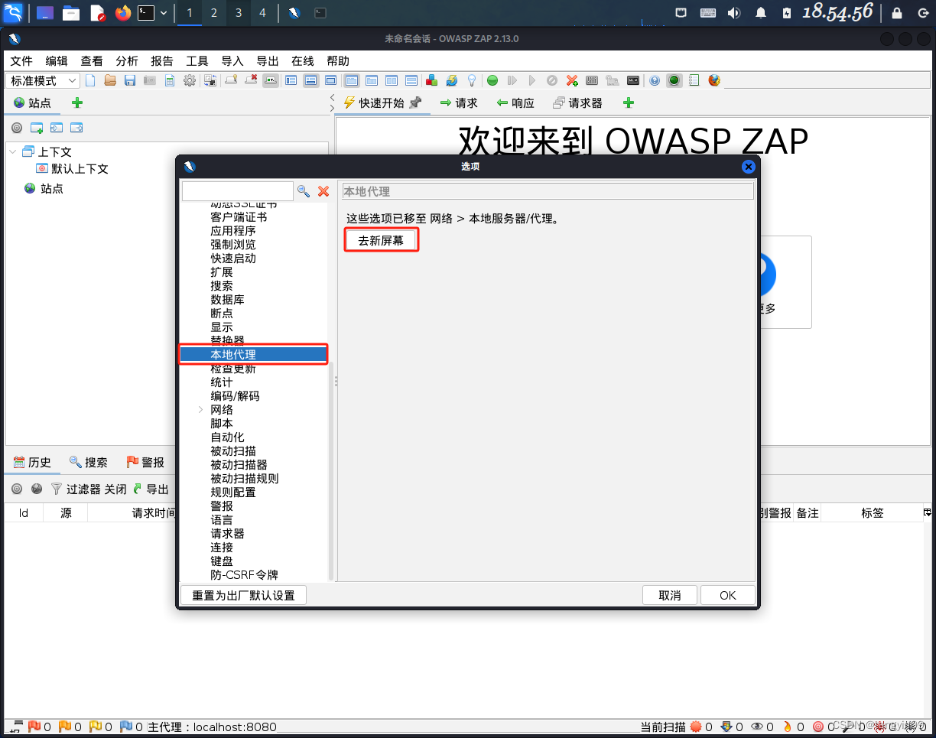Launch browser with the Firefox toolbar icon

point(714,80)
